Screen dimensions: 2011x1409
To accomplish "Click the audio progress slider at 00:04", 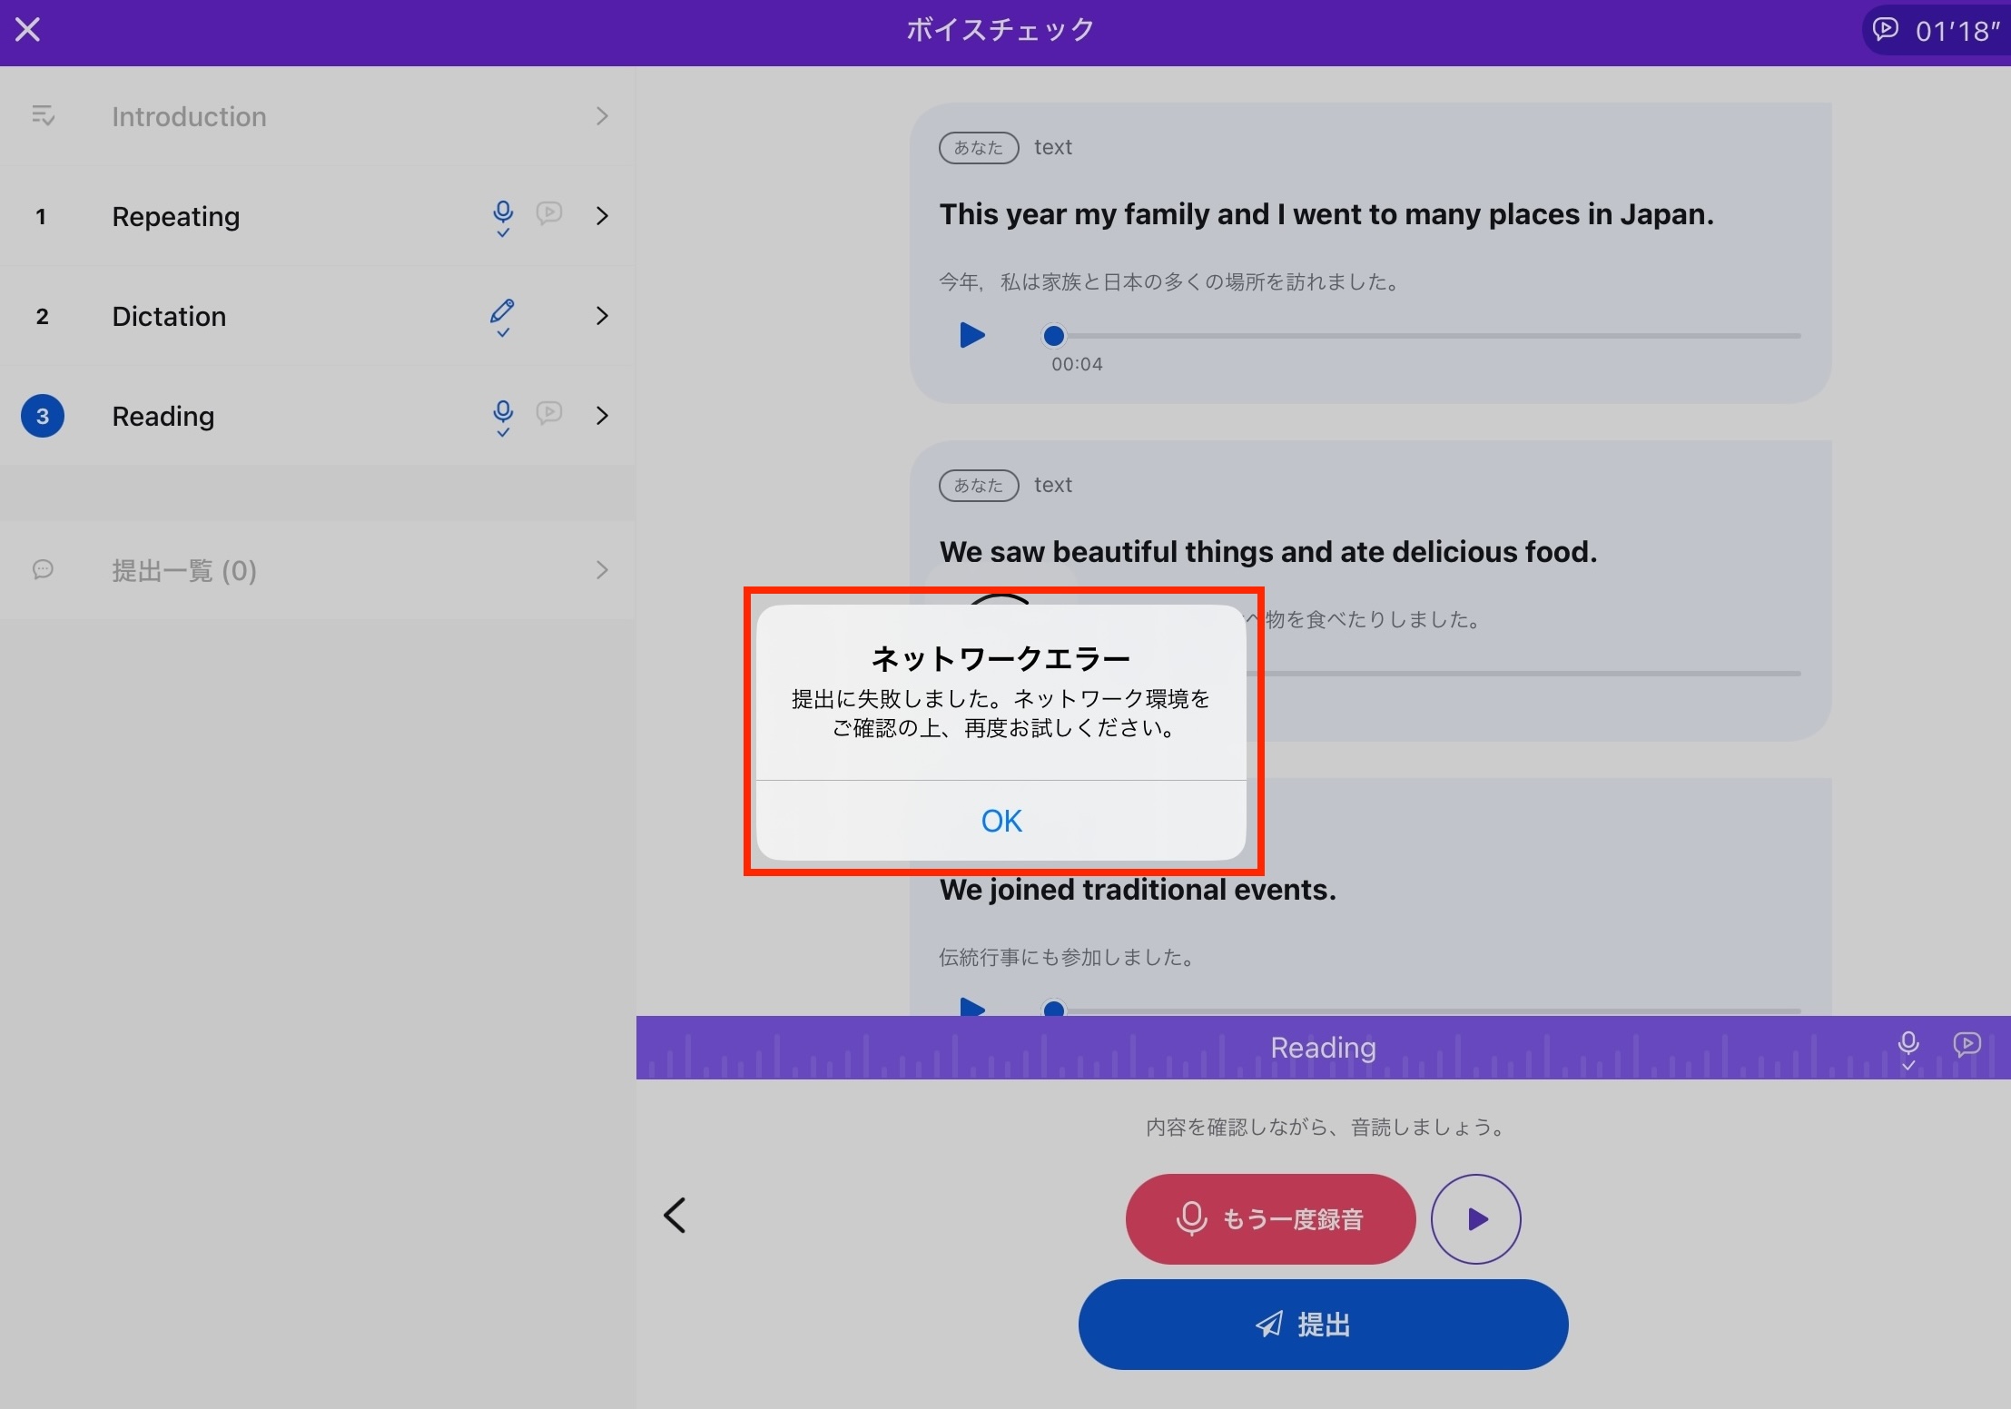I will point(1053,336).
